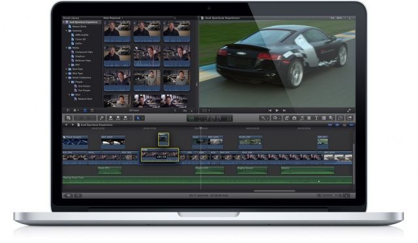Screen dimensions: 418x243
Task: Open the Titles browser (T icon)
Action: (x=316, y=118)
